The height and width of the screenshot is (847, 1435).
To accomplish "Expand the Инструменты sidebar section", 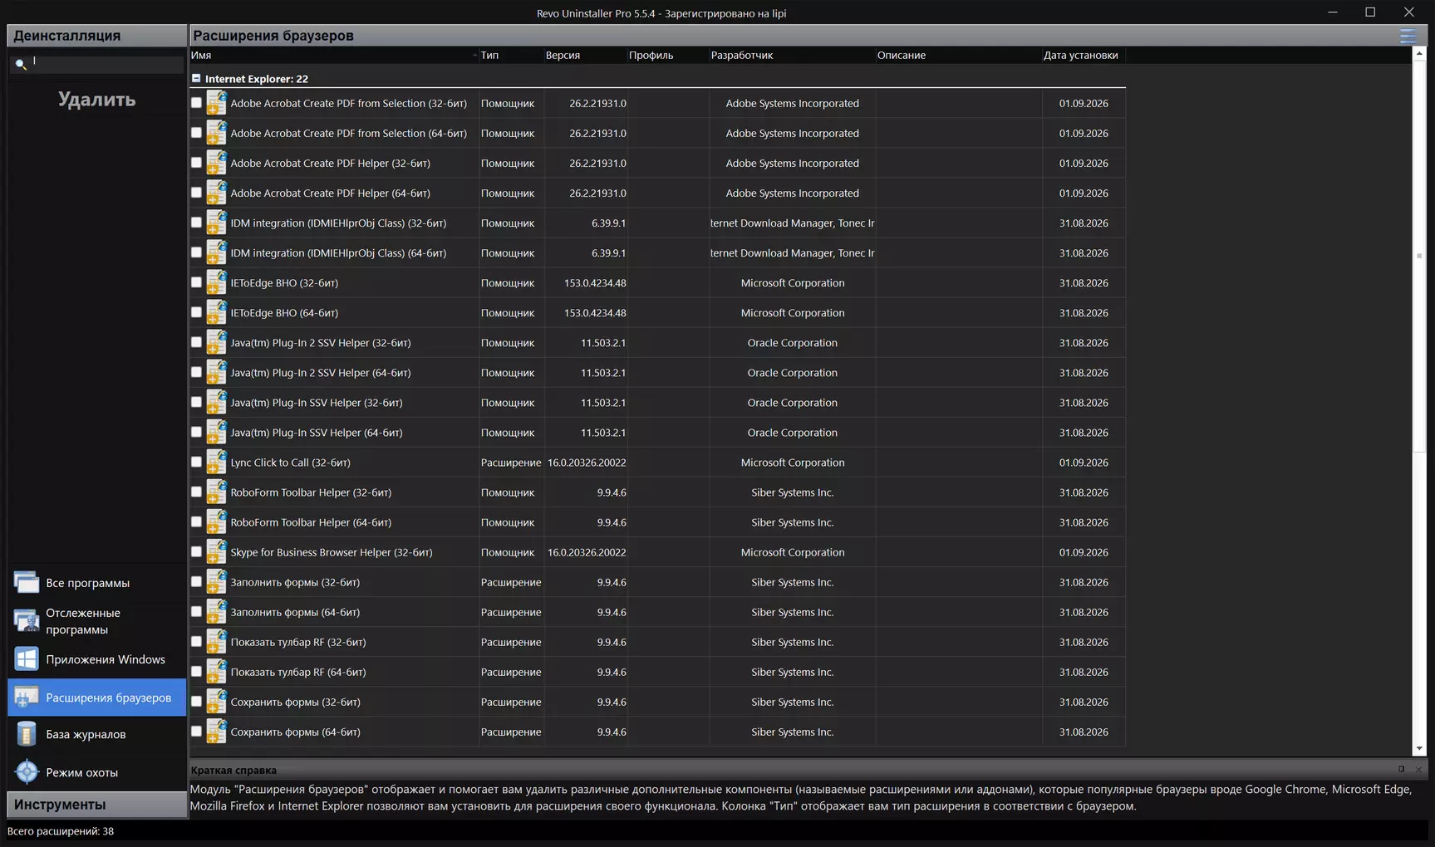I will 97,804.
